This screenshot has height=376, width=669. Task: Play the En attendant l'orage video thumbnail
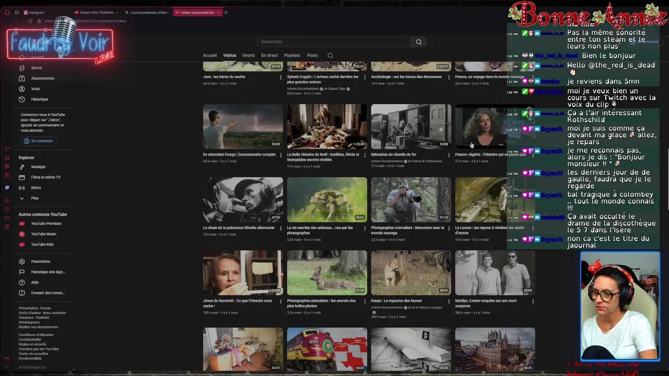(243, 126)
